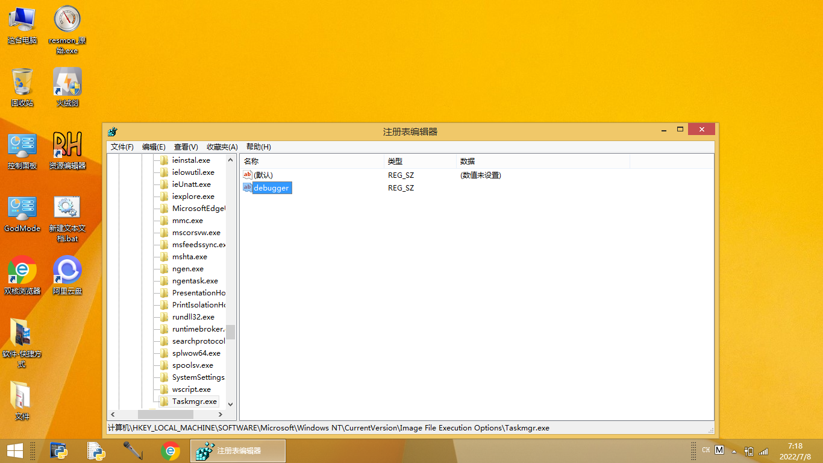
Task: Open the 收藏夹(A) menu
Action: click(222, 146)
